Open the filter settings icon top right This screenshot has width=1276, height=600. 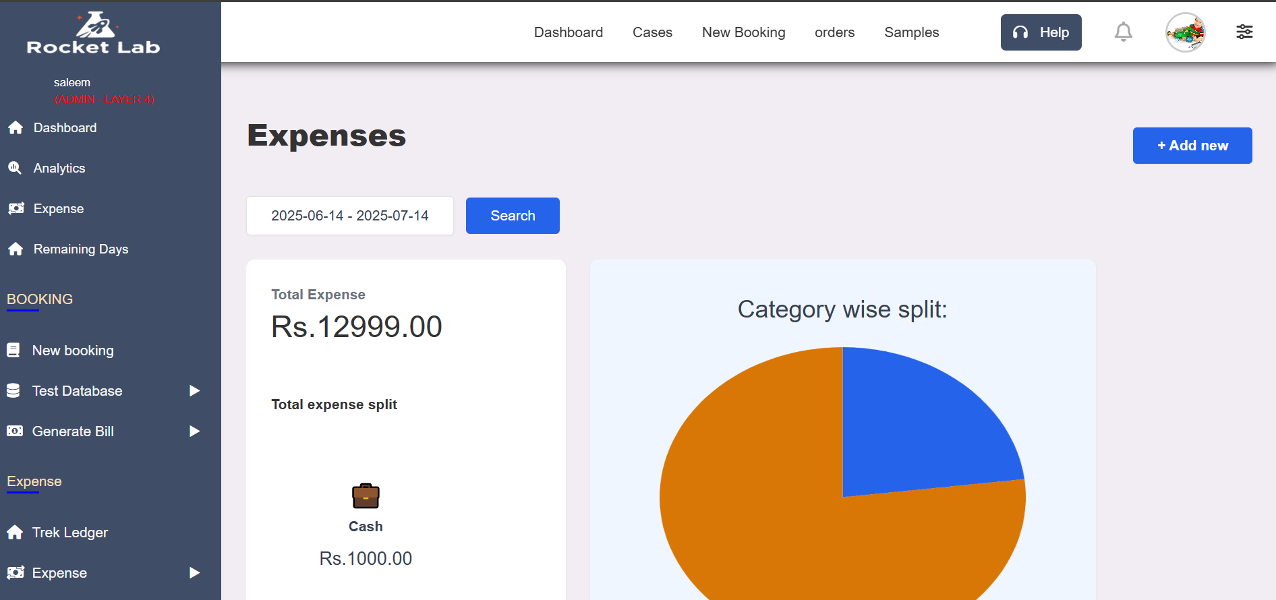[1244, 32]
